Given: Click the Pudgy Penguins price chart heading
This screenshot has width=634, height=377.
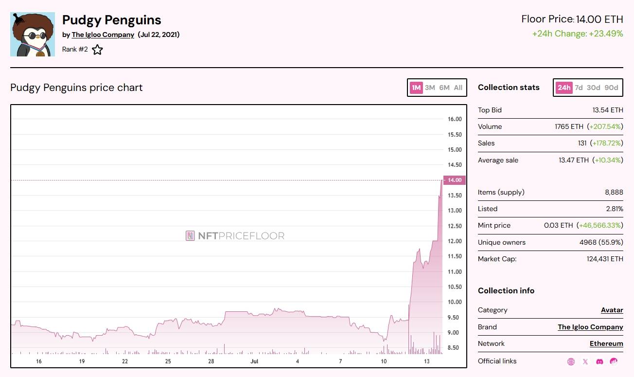Looking at the screenshot, I should pos(76,88).
